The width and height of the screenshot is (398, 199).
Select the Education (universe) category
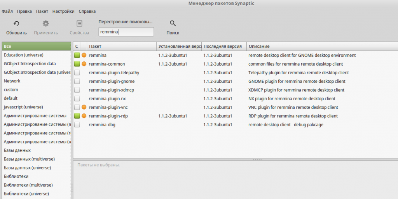[36, 55]
